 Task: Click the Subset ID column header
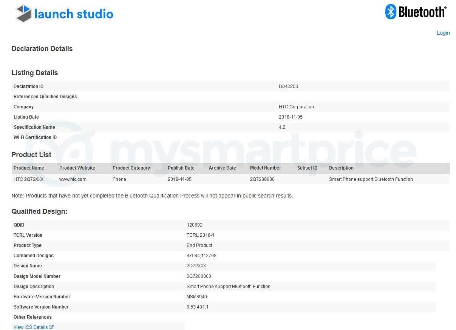(307, 168)
